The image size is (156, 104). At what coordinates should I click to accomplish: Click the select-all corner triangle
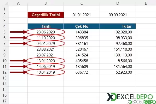[x=6, y=4]
